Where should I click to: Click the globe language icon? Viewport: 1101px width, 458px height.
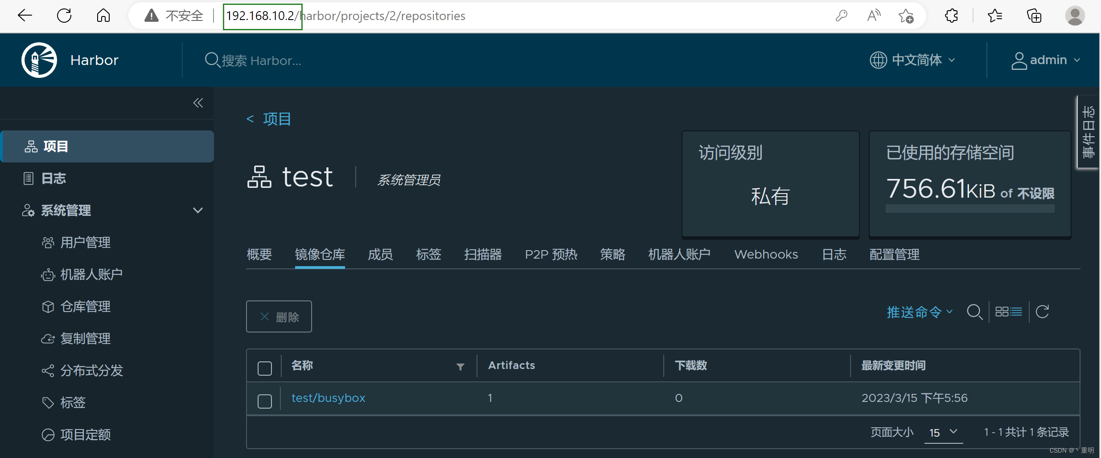pos(878,60)
